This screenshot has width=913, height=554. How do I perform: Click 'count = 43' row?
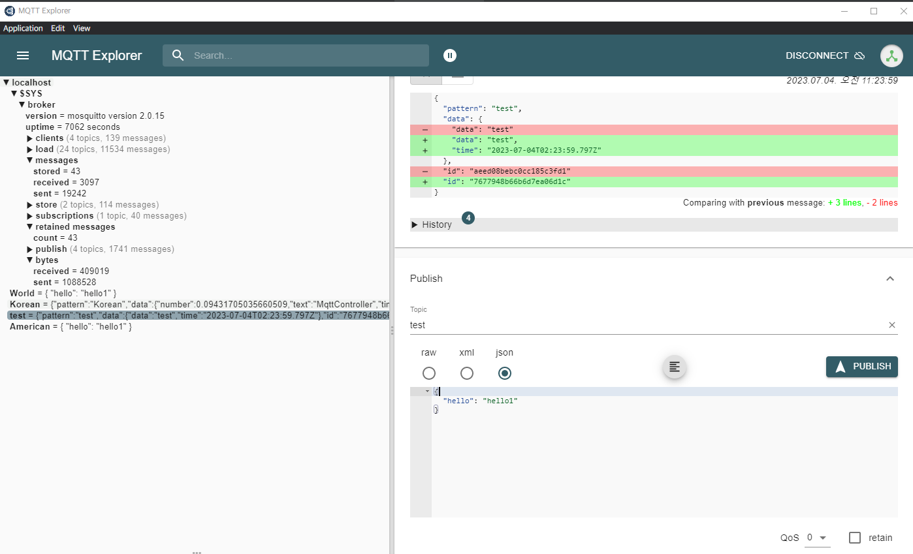coord(55,238)
